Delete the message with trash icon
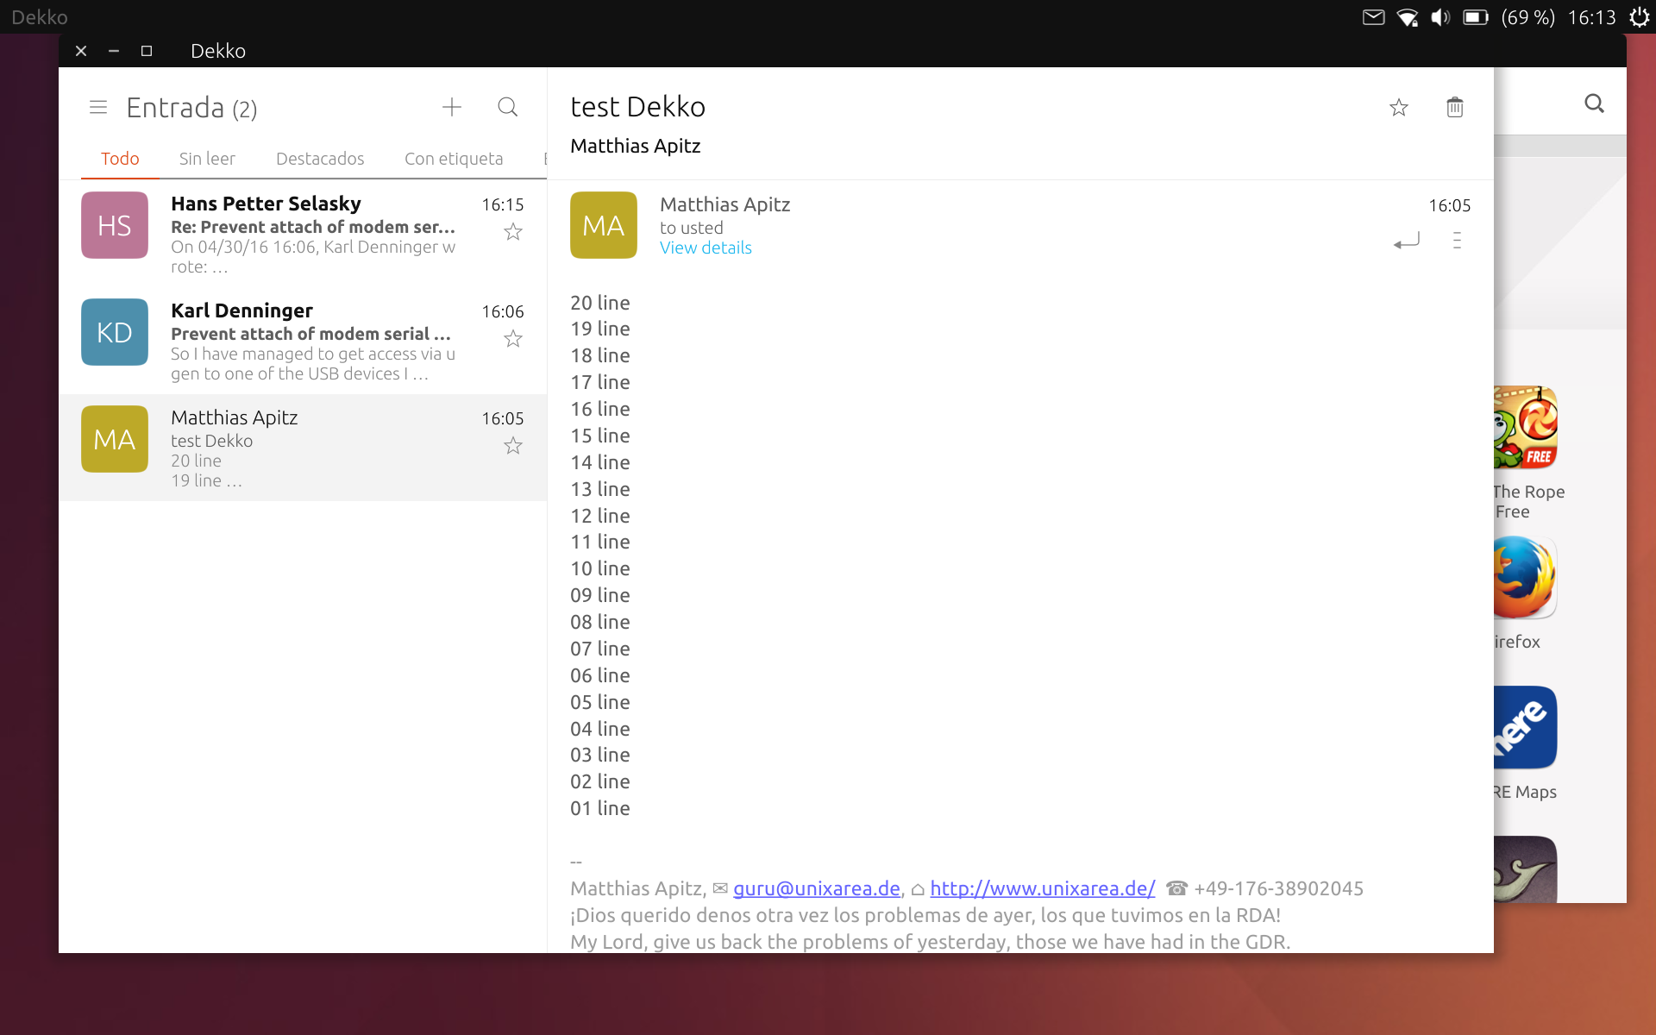 pyautogui.click(x=1455, y=107)
